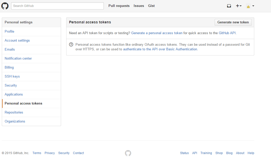Open the About footer link
The height and width of the screenshot is (160, 271).
pos(240,153)
